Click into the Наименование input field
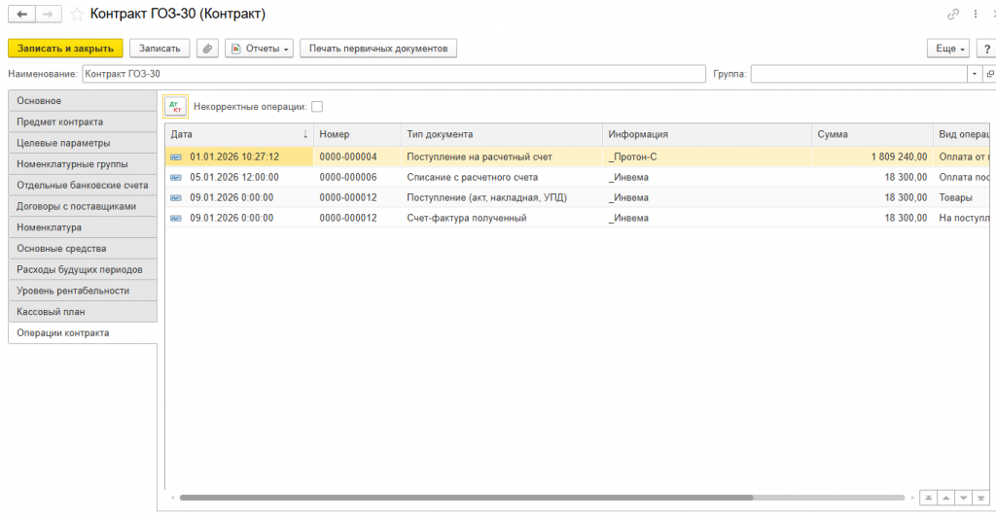Viewport: 996px width, 518px height. tap(394, 74)
